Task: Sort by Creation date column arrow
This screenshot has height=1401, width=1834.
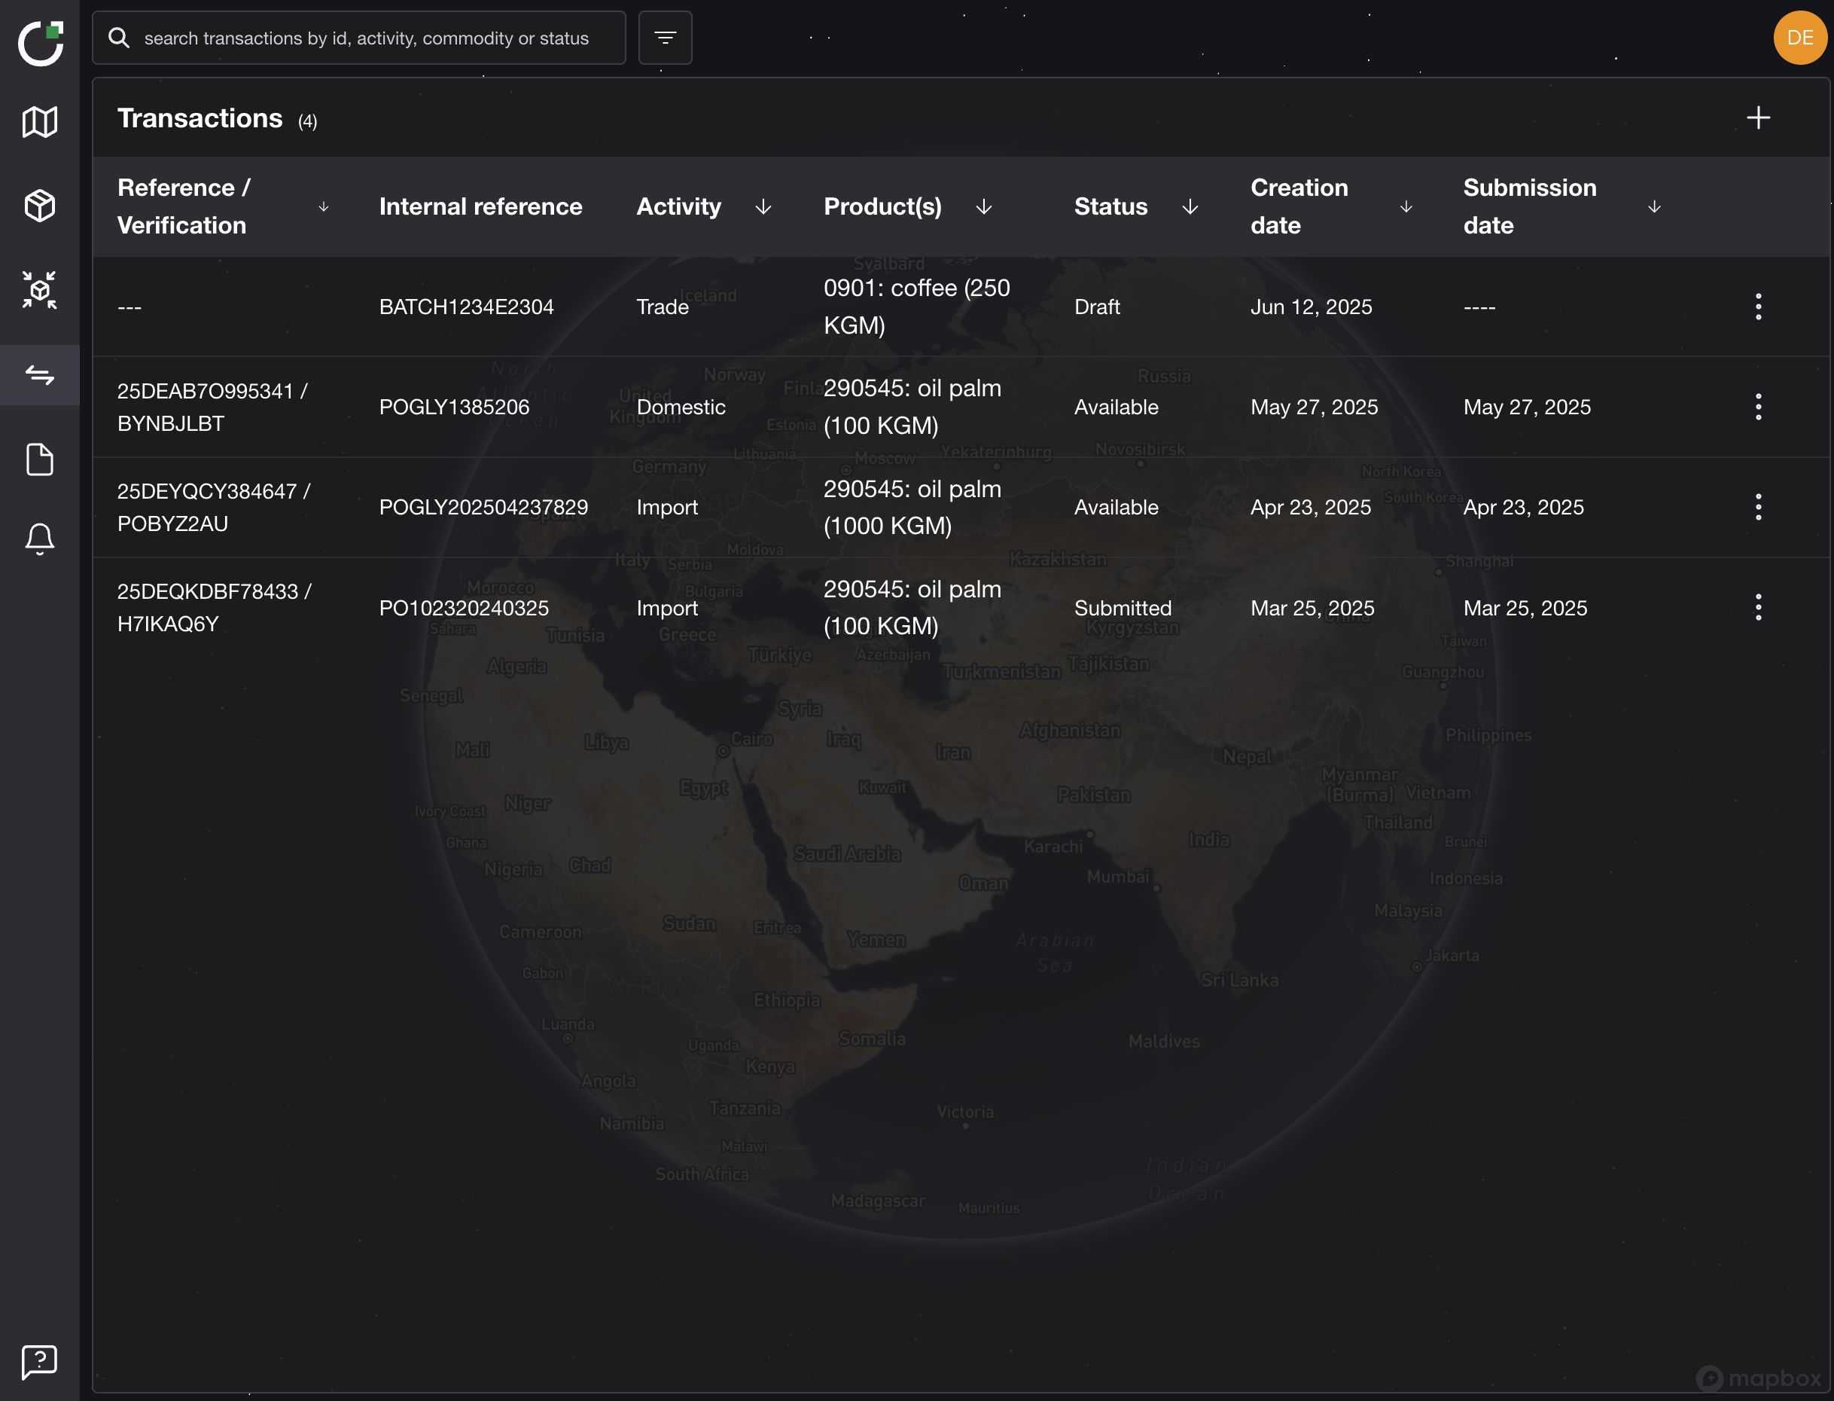Action: pos(1406,207)
